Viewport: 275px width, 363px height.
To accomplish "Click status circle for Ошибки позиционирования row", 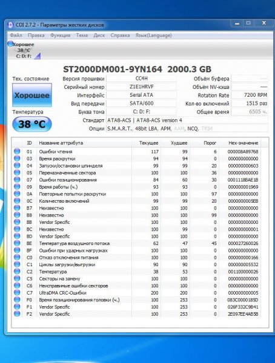I will (17, 180).
